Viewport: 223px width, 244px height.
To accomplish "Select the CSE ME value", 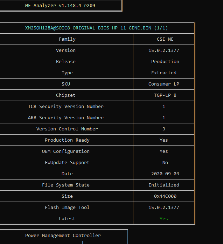I will (x=165, y=39).
